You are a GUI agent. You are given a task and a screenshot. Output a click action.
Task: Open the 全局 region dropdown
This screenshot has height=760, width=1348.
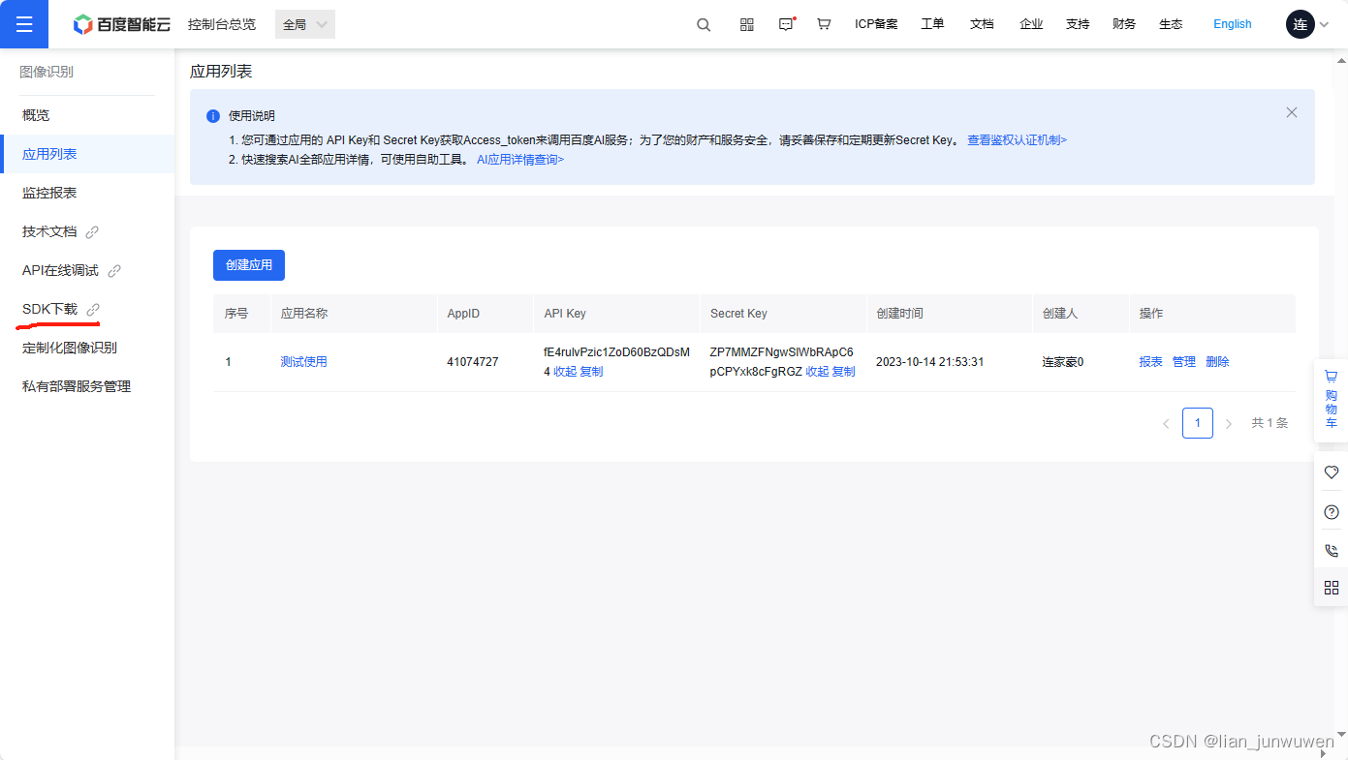[305, 24]
